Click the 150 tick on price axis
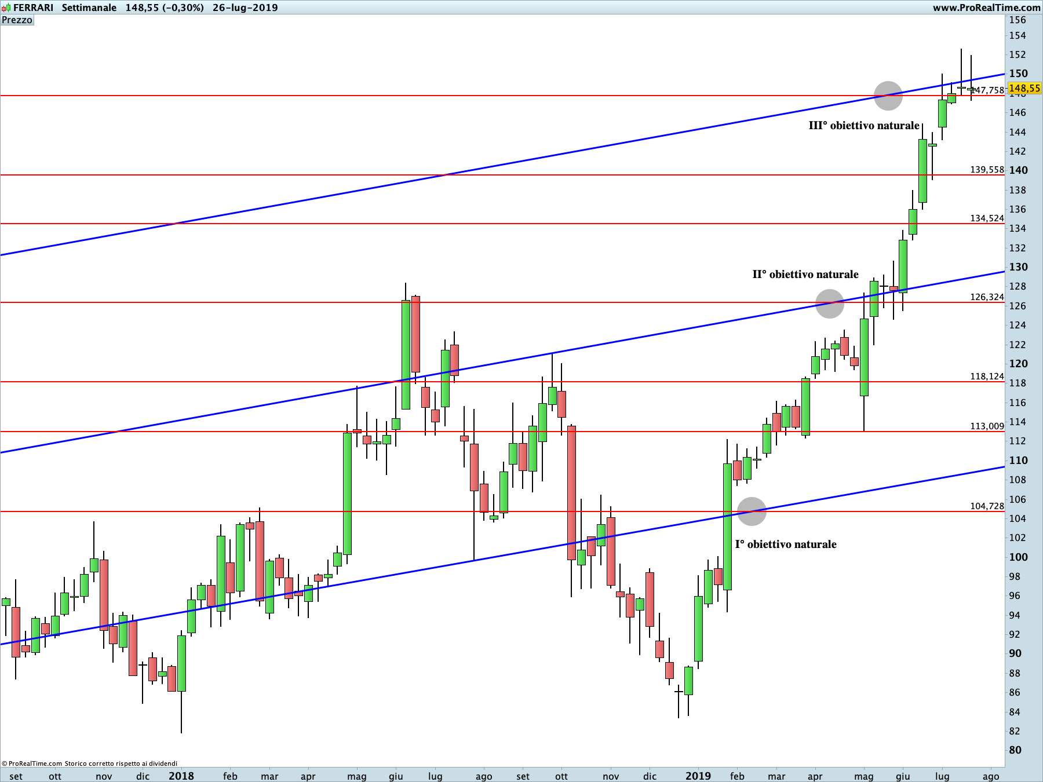This screenshot has width=1043, height=782. click(x=1018, y=74)
